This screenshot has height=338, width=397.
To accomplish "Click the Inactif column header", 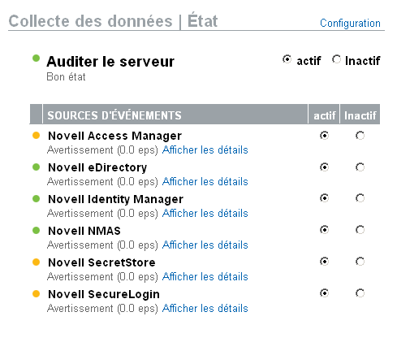I will click(360, 115).
